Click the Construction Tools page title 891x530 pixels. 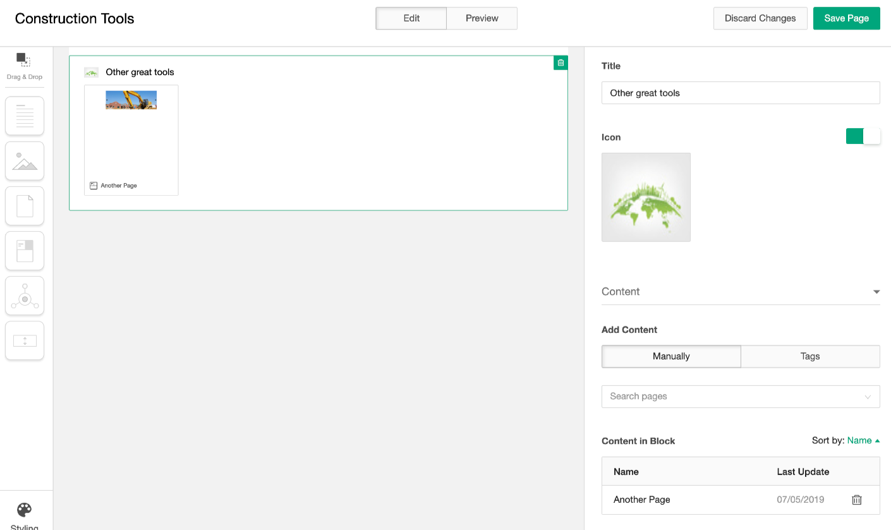pos(75,18)
